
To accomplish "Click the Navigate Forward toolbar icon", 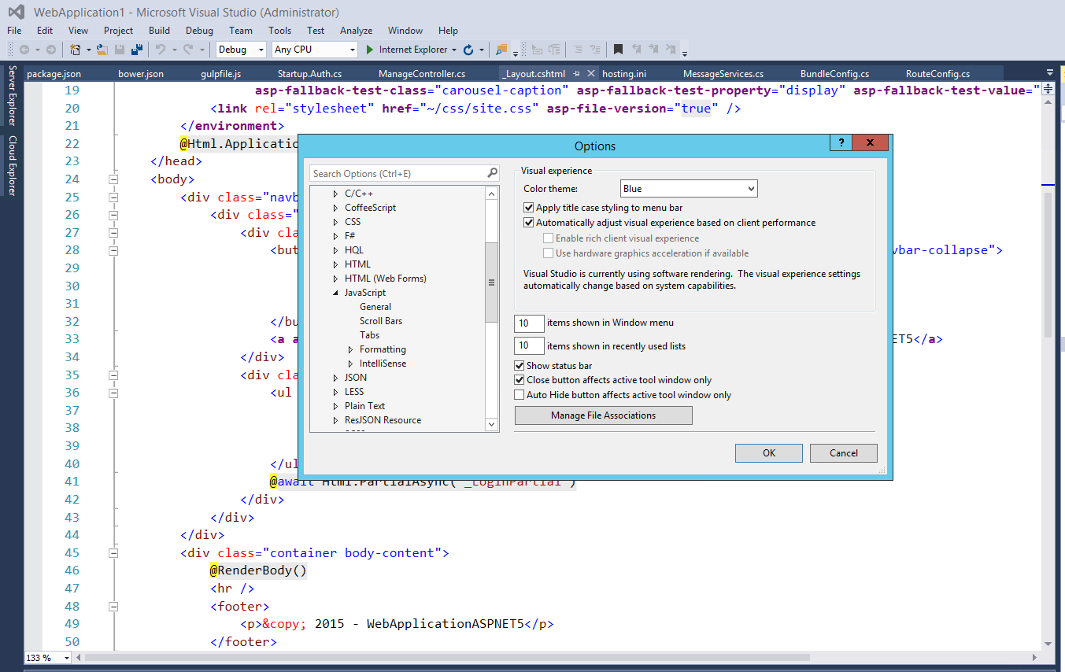I will (51, 50).
